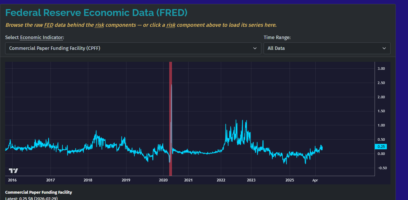This screenshot has height=200, width=408.
Task: Click the 2023 label on the time axis
Action: click(x=251, y=180)
